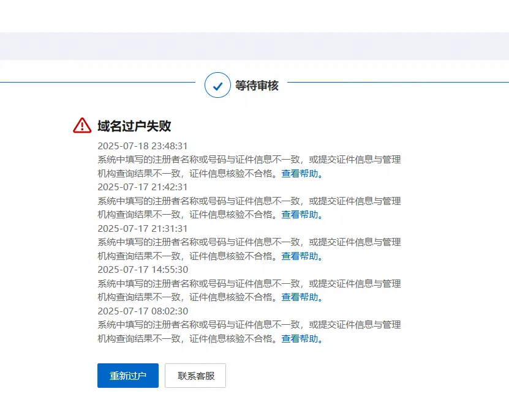Open 查看帮助 link under 2025-07-17 21:42:31
The height and width of the screenshot is (419, 509).
300,215
